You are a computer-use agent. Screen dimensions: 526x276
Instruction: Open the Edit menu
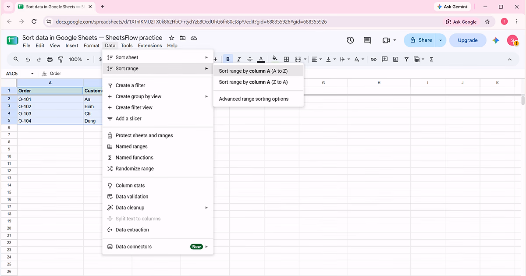click(40, 46)
